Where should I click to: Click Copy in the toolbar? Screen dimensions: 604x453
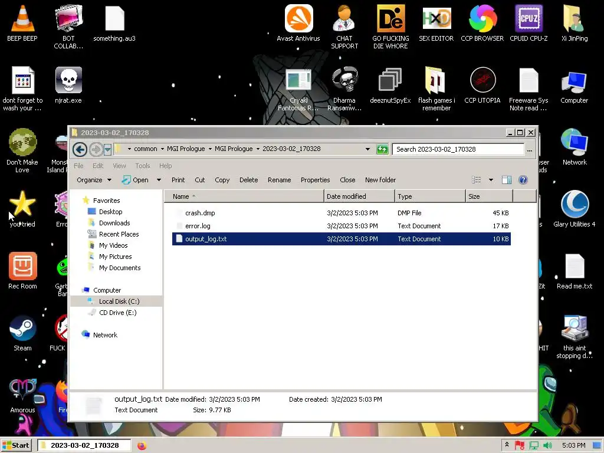(222, 180)
